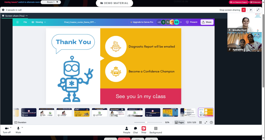Click the Final_Creator_Junior_Demo_PPT title
The width and height of the screenshot is (265, 140).
[x=80, y=22]
